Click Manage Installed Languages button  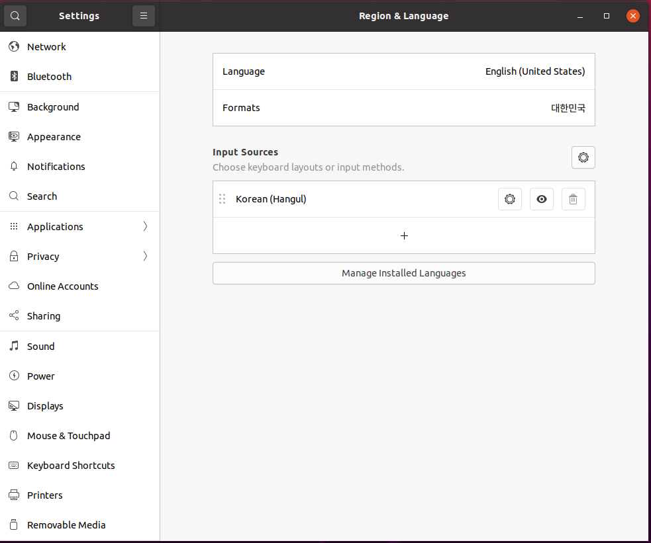(403, 273)
